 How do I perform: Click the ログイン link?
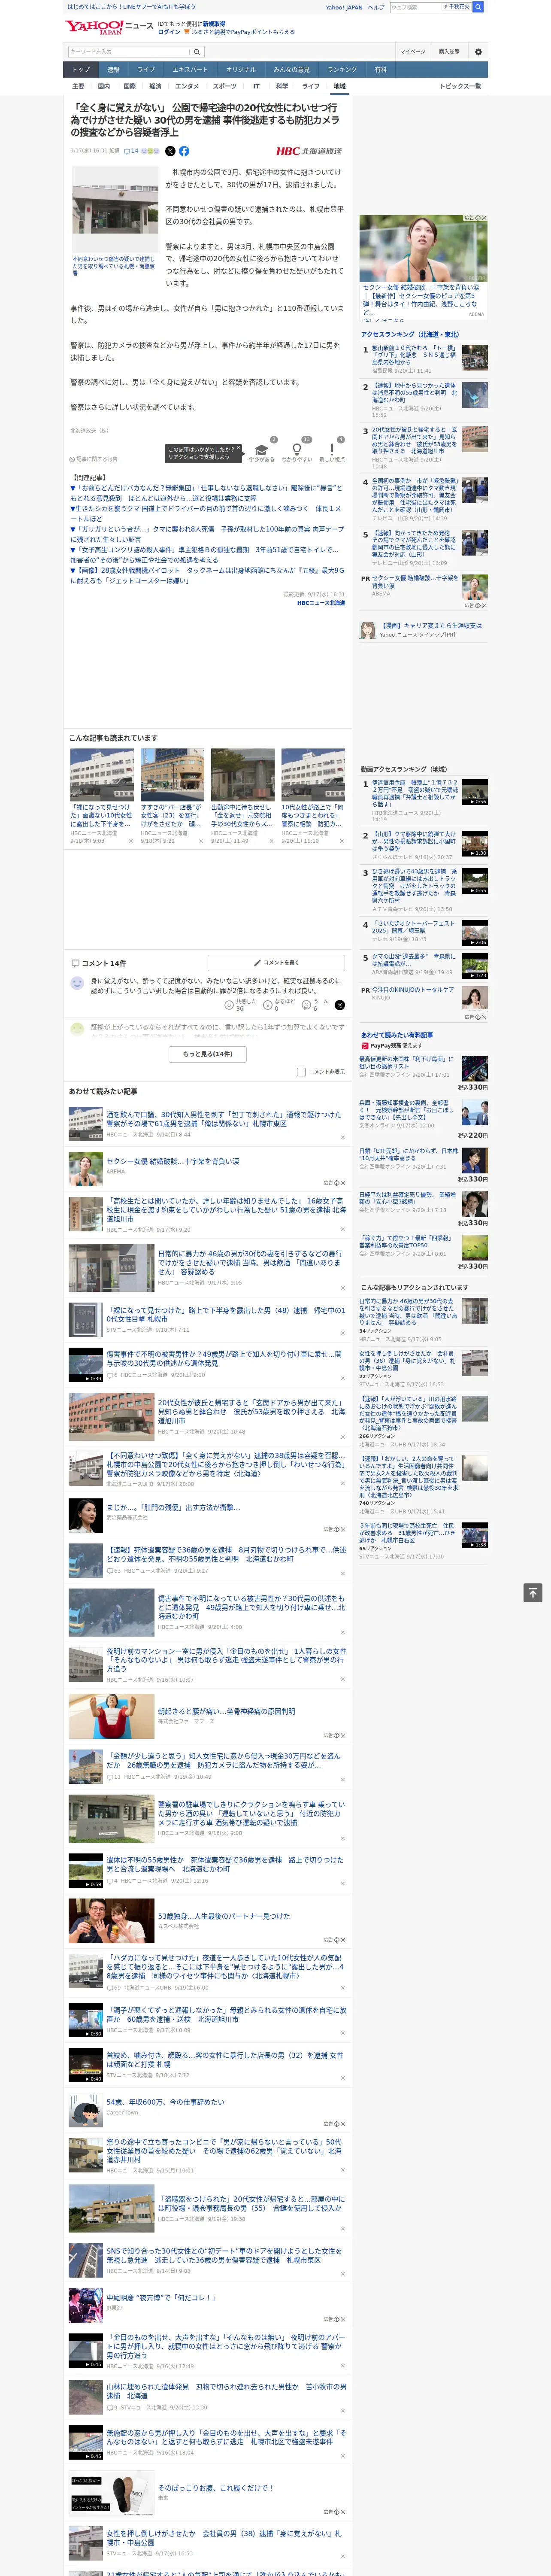coord(169,32)
